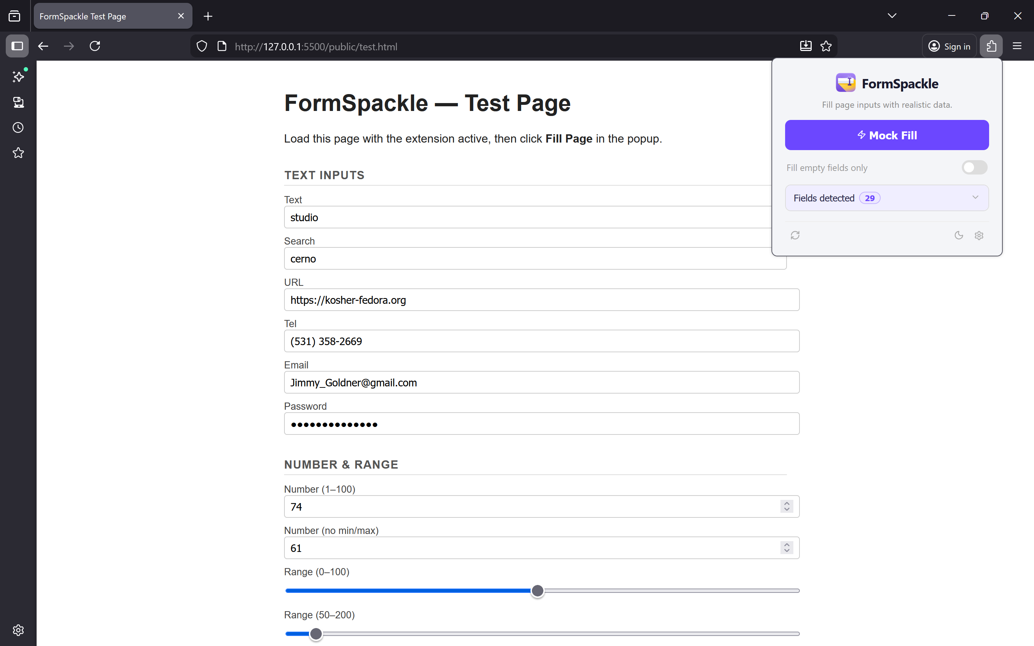Open the list all tabs chevron
This screenshot has height=646, width=1034.
click(x=892, y=16)
